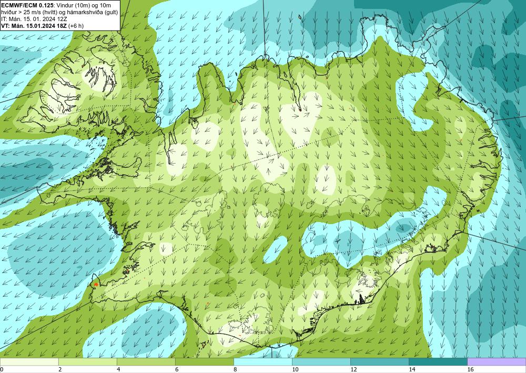
Task: Click the legend label '6'
Action: [177, 369]
